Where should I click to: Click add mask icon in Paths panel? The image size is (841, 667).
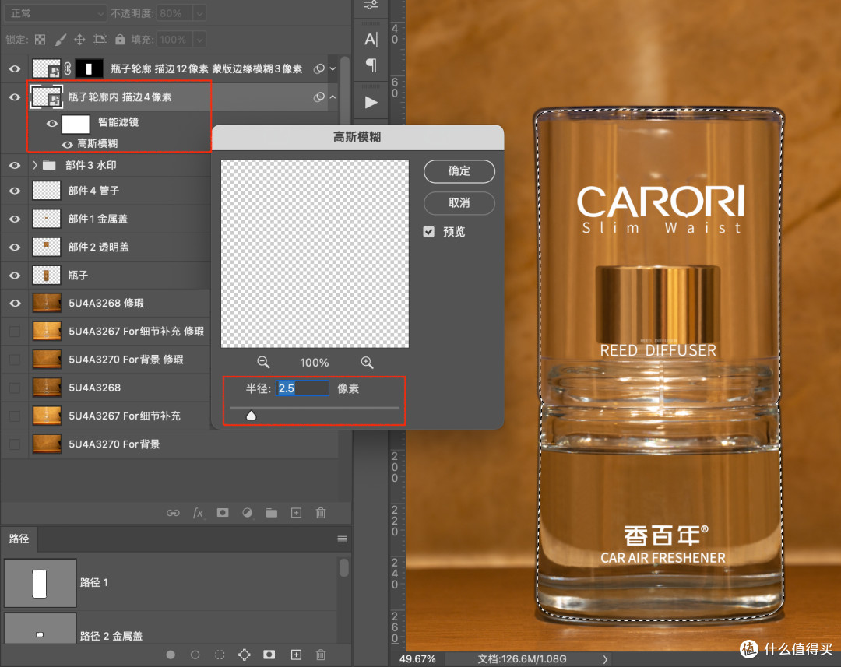(x=269, y=655)
